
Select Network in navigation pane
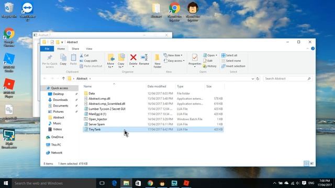[57, 152]
